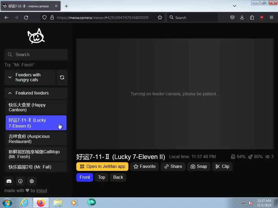
Task: Open the Pocket save icon
Action: 232,17
